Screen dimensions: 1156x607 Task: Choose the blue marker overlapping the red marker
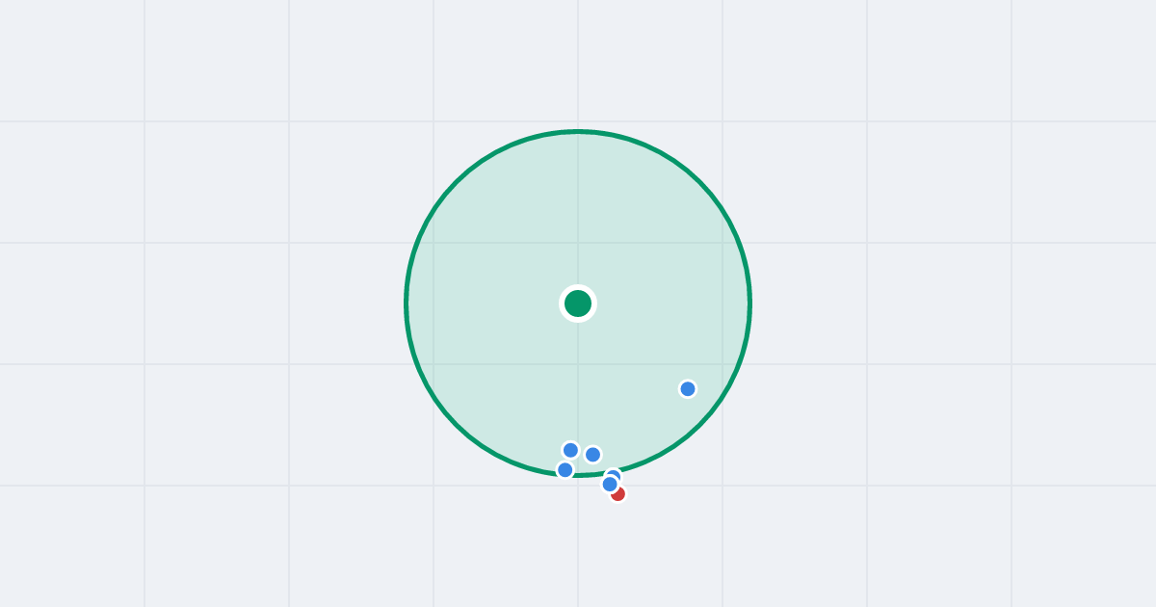610,484
